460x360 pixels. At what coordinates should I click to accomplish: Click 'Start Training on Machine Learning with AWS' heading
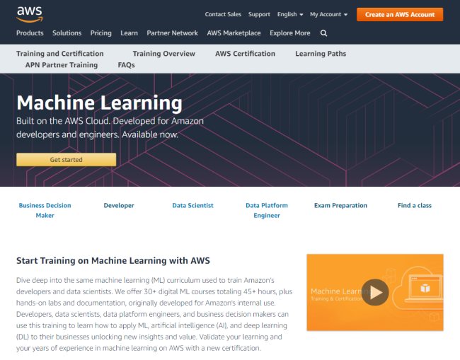113,260
